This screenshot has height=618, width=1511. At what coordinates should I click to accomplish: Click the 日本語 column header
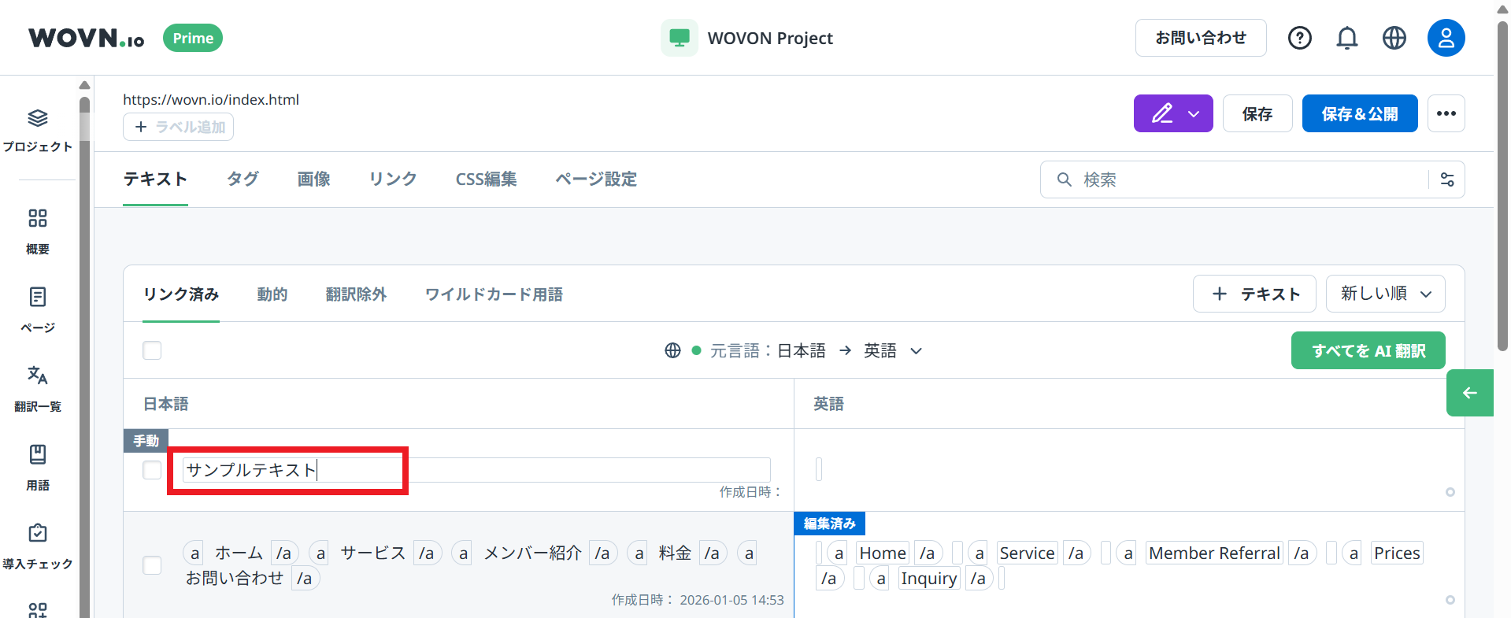point(165,404)
